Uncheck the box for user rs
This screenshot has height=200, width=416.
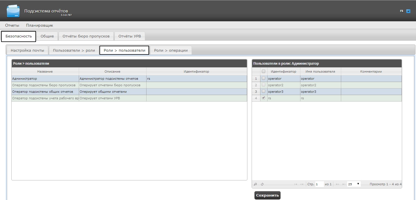(264, 98)
